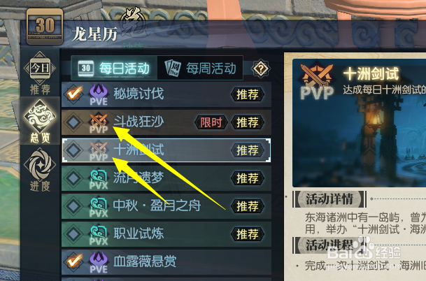Toggle the diamond checkbox for 职业试炼
The height and width of the screenshot is (281, 426).
tap(73, 233)
